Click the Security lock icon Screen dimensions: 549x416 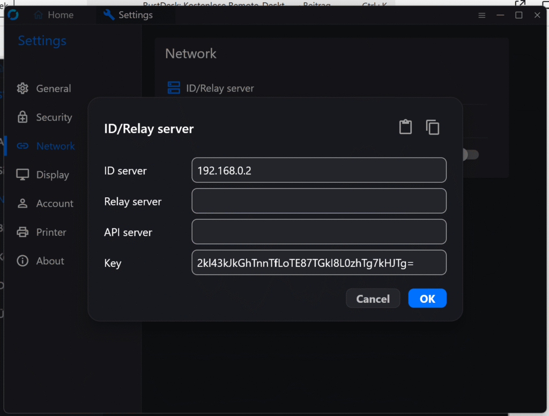pyautogui.click(x=23, y=117)
